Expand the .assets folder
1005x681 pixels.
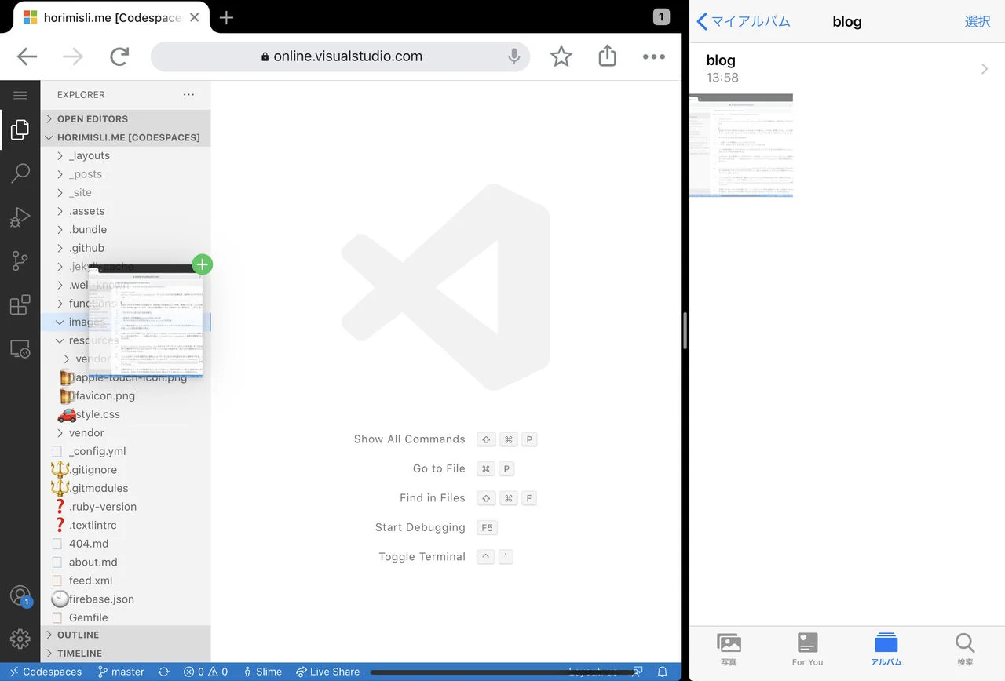click(x=126, y=211)
